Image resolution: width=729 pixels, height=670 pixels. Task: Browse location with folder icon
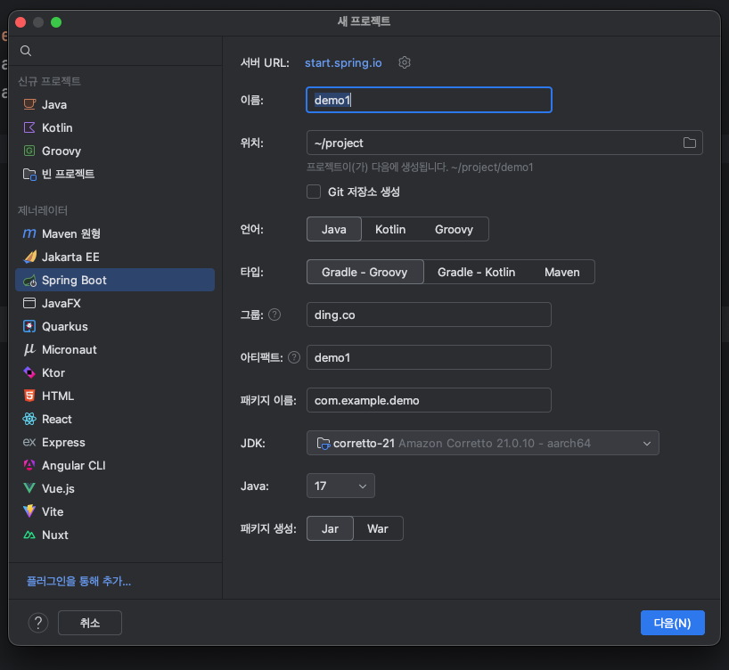[690, 143]
